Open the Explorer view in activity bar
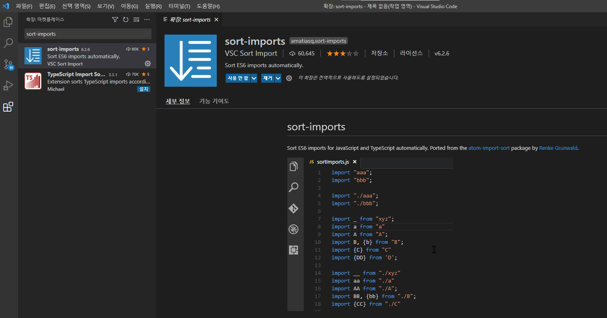The height and width of the screenshot is (318, 607). point(8,22)
